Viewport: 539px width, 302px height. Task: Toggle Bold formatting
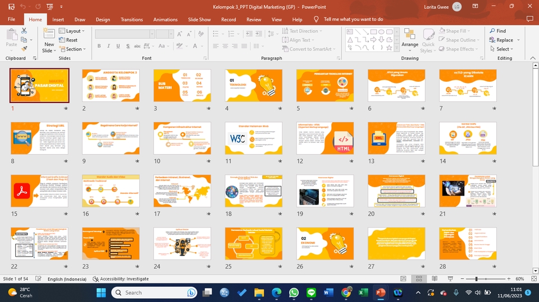coord(99,46)
